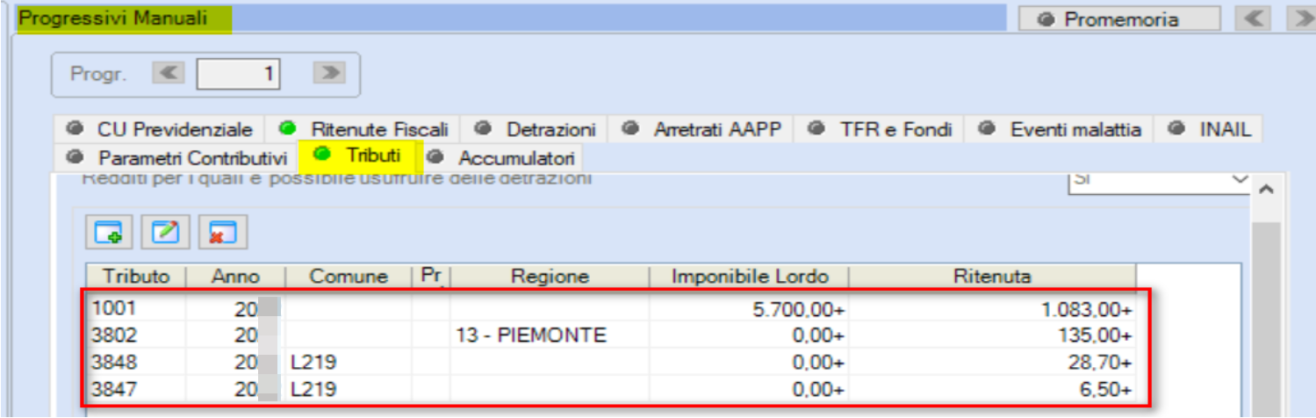Viewport: 1316px width, 418px height.
Task: Click the Progressivi Manuali title
Action: [114, 18]
